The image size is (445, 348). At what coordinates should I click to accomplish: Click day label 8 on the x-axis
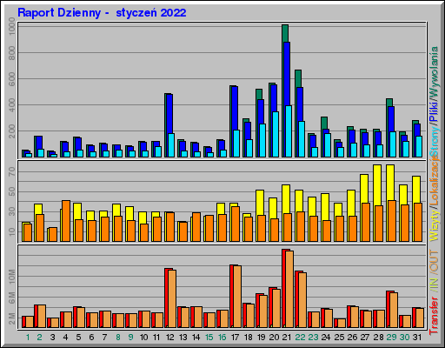click(x=118, y=338)
